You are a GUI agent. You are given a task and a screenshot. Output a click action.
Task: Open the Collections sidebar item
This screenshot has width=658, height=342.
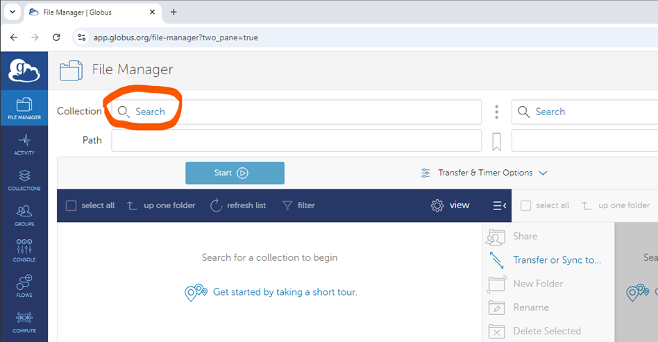(24, 180)
